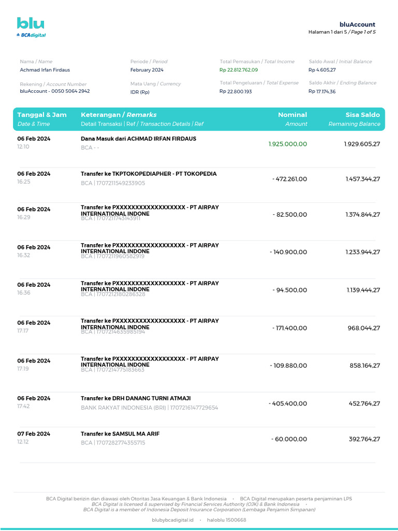Select initial balance Rp 4.605,27
This screenshot has height=531, width=398.
pyautogui.click(x=322, y=70)
